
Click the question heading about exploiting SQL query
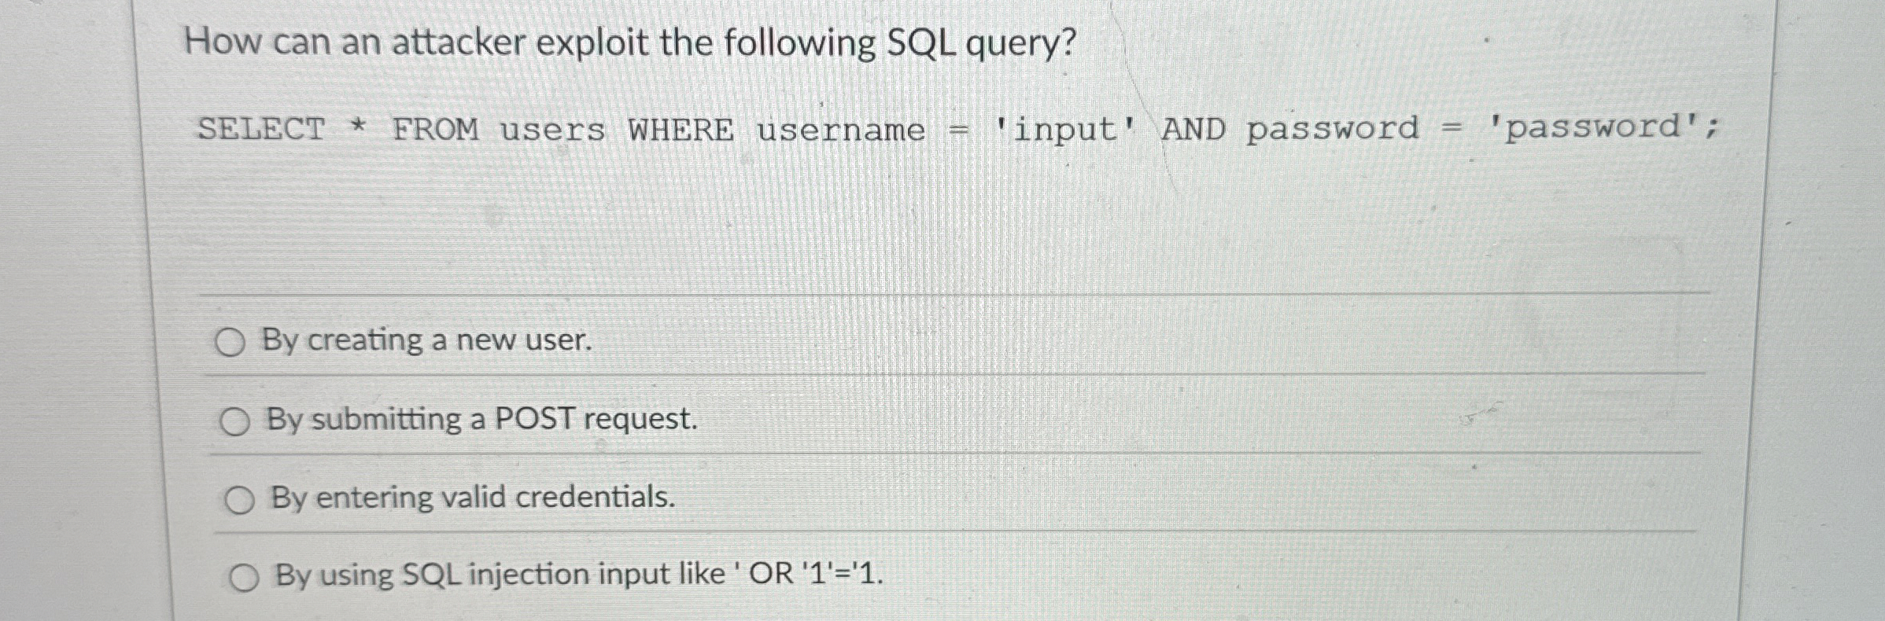629,43
